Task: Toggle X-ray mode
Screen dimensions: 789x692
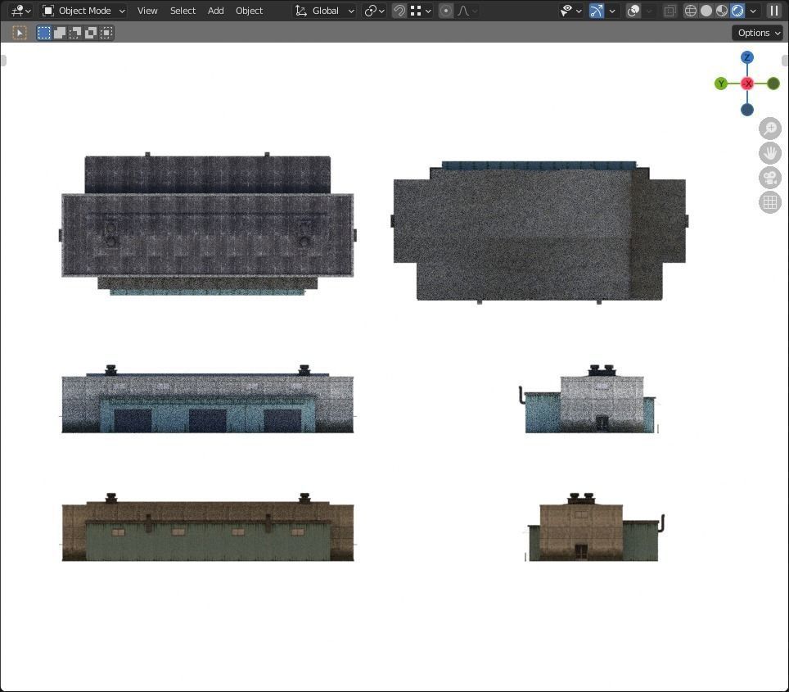Action: pos(670,11)
